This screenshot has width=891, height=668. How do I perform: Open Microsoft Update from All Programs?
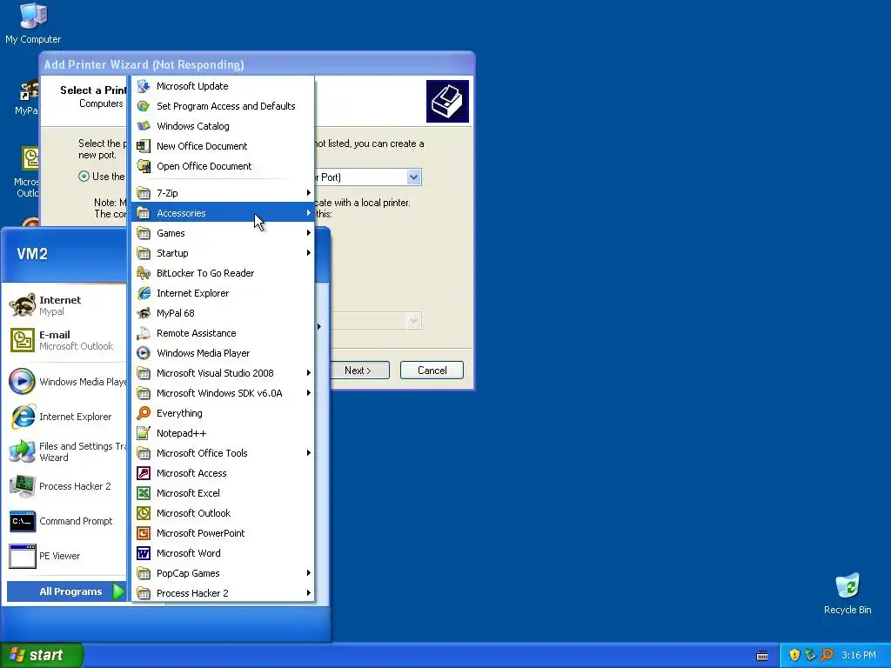(x=223, y=86)
